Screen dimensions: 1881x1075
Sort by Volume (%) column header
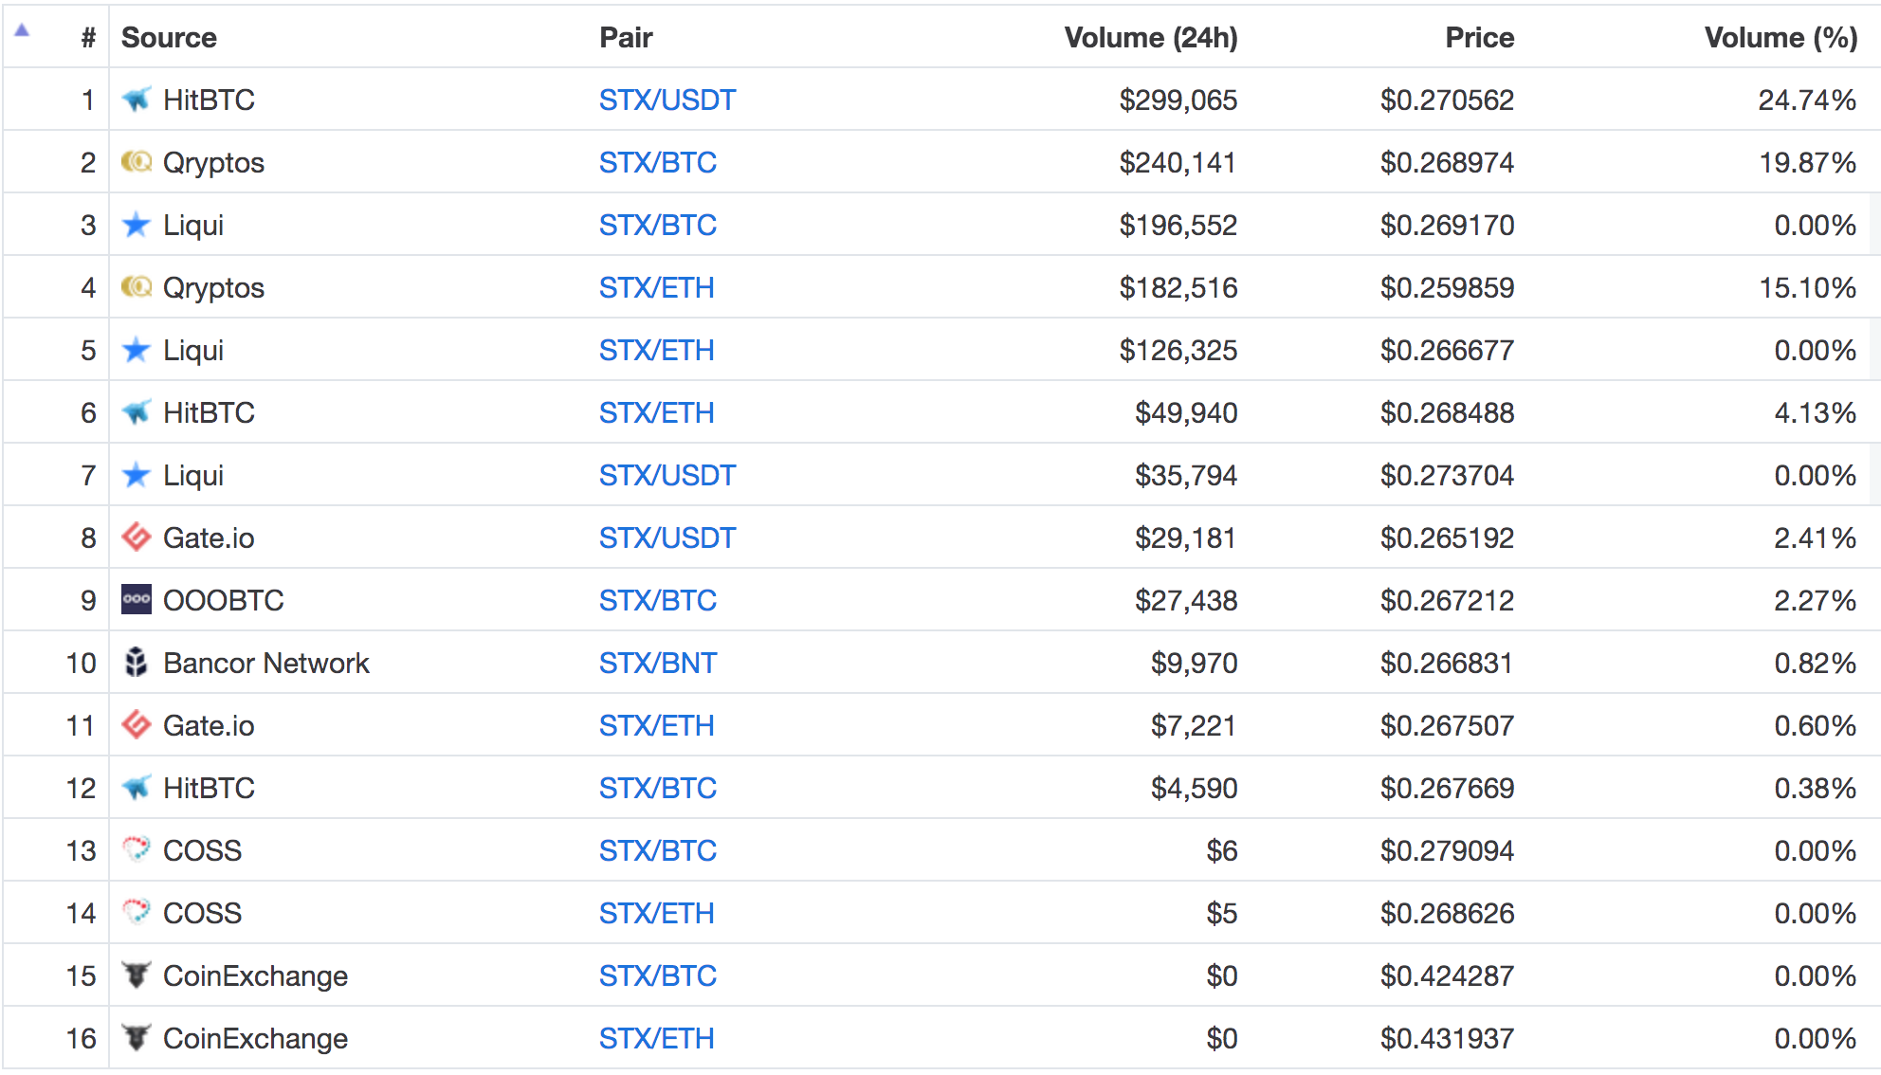coord(1780,37)
